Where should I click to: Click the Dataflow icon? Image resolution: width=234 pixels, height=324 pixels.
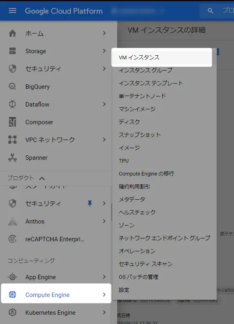coord(12,104)
